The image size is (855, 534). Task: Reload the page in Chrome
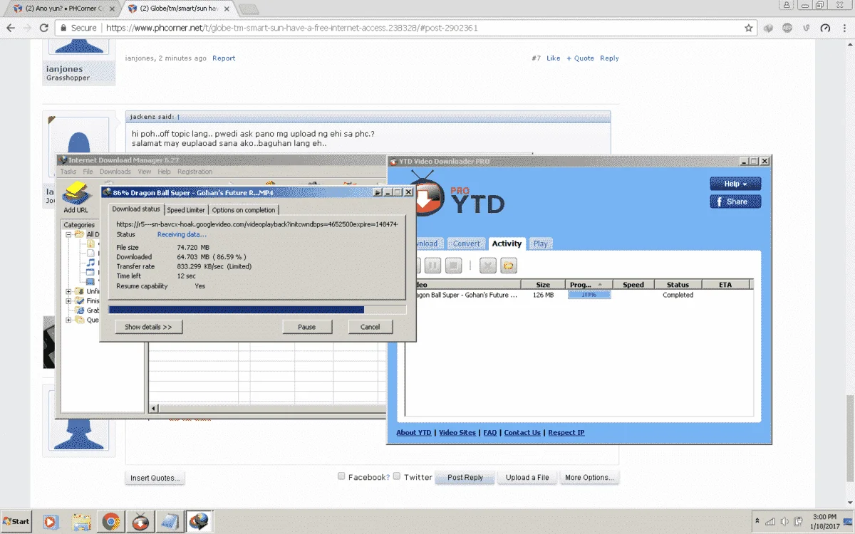click(44, 28)
